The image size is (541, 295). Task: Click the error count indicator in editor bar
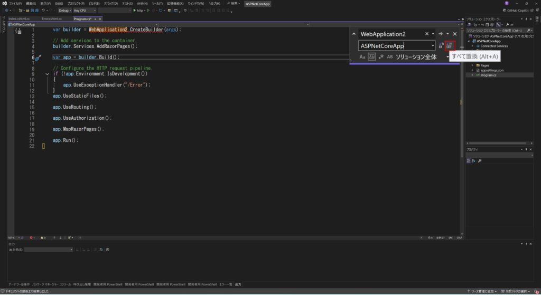32,237
